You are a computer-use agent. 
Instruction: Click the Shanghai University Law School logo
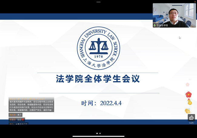(98, 48)
